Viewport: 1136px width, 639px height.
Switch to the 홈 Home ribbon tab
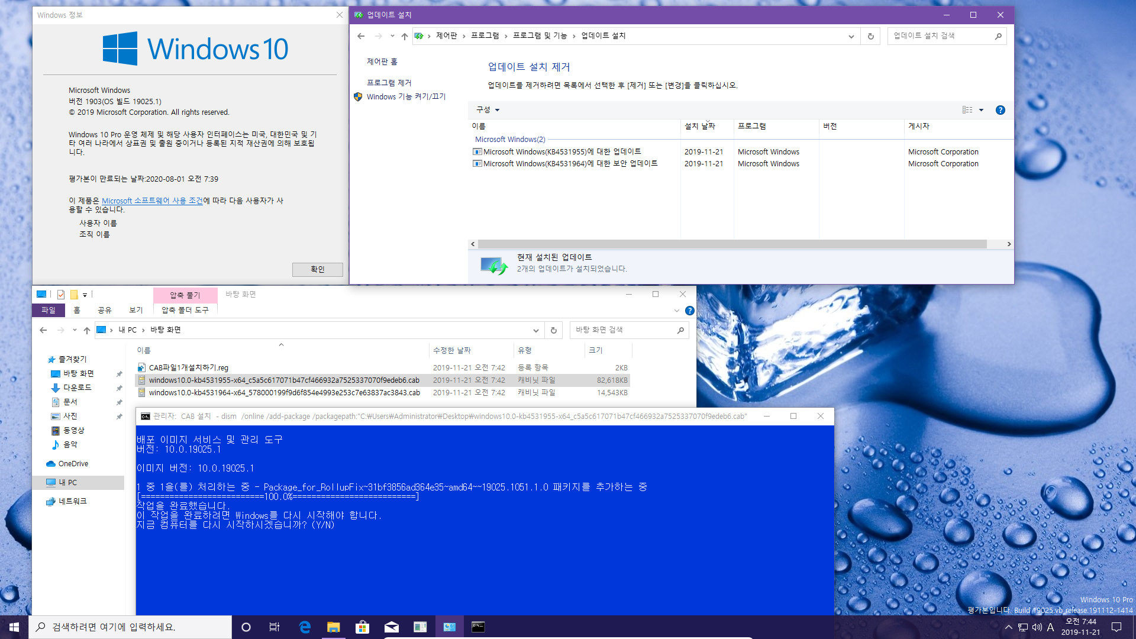pos(77,310)
